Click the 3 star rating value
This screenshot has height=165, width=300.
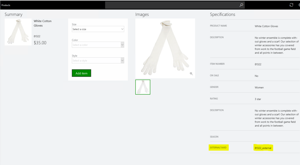[x=258, y=99]
